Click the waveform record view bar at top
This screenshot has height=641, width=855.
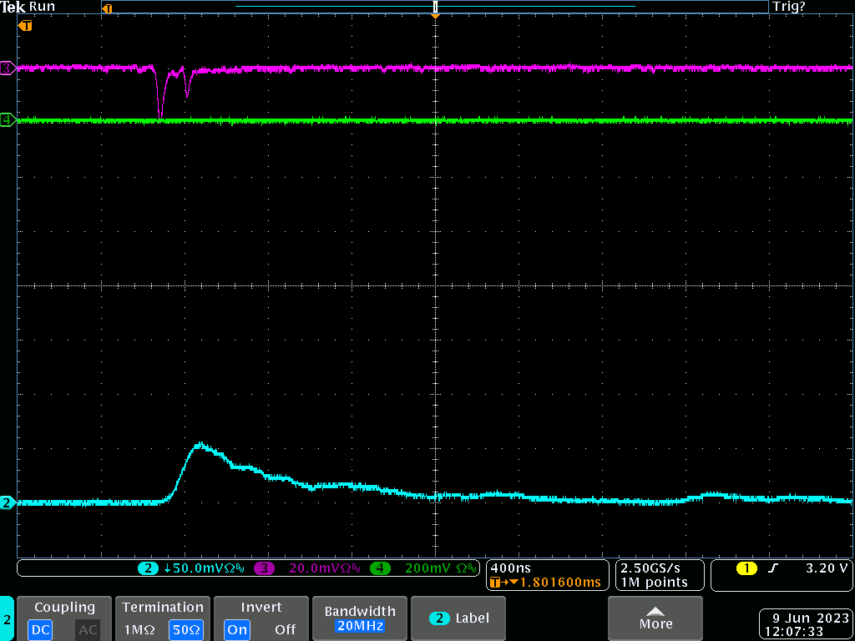point(434,7)
